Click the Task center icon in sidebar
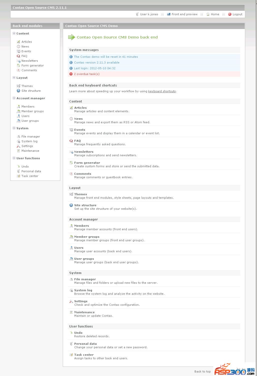The width and height of the screenshot is (257, 376). (x=18, y=176)
